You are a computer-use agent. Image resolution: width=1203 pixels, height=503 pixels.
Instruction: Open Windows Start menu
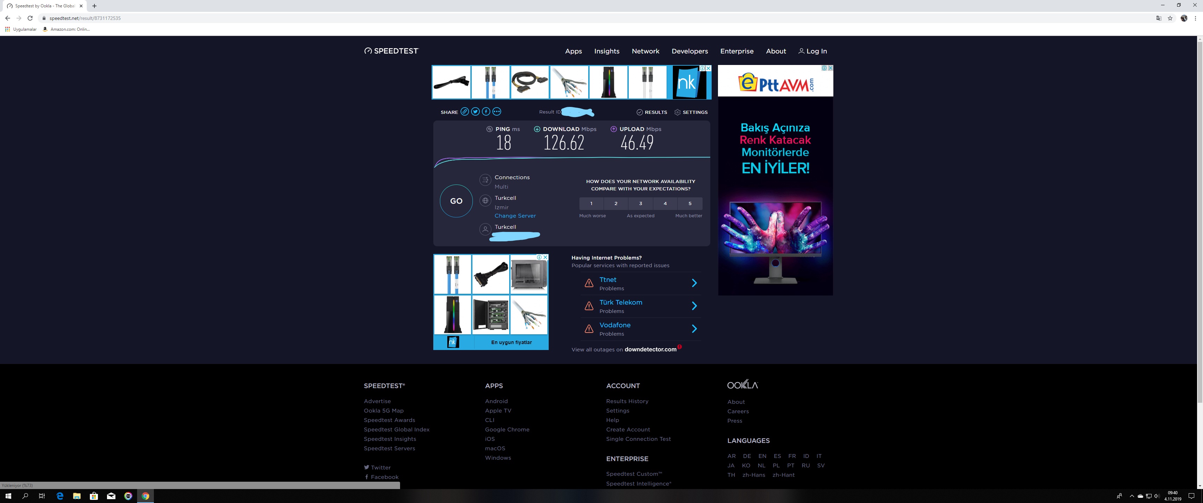8,496
